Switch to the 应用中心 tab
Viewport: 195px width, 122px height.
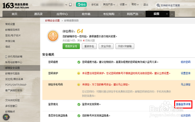pyautogui.click(x=62, y=14)
